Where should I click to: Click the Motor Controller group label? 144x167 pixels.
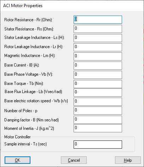click(x=17, y=137)
